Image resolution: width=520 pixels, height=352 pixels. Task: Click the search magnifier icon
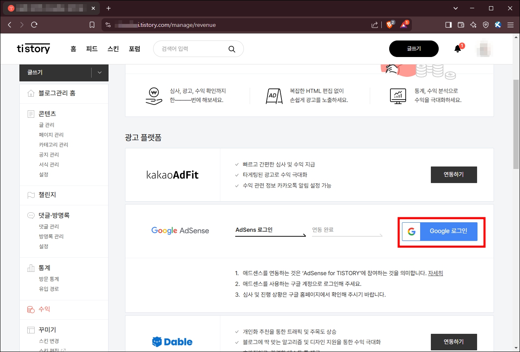tap(232, 48)
